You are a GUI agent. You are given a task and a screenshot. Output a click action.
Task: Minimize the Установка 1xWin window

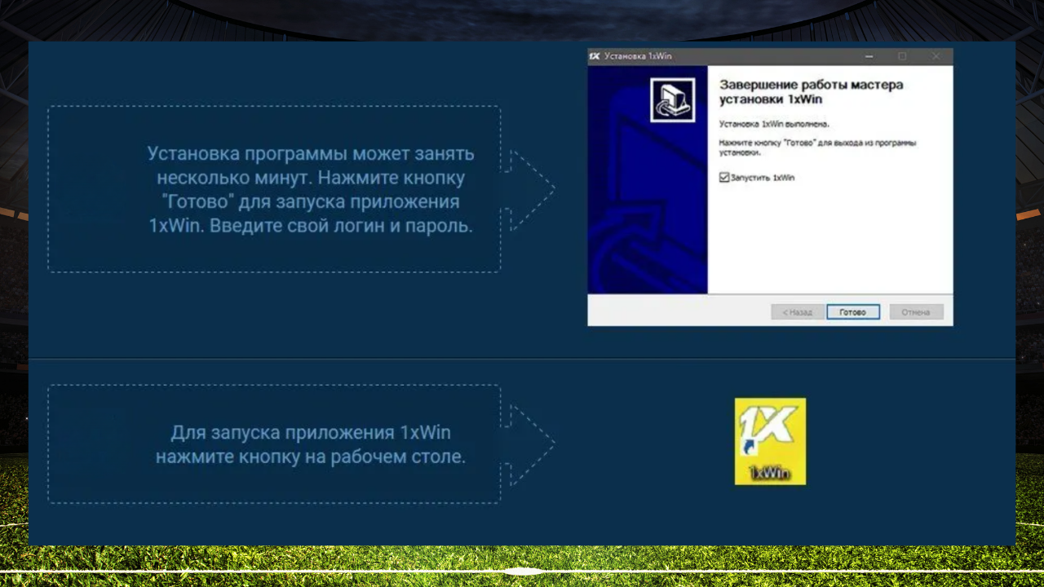click(869, 56)
